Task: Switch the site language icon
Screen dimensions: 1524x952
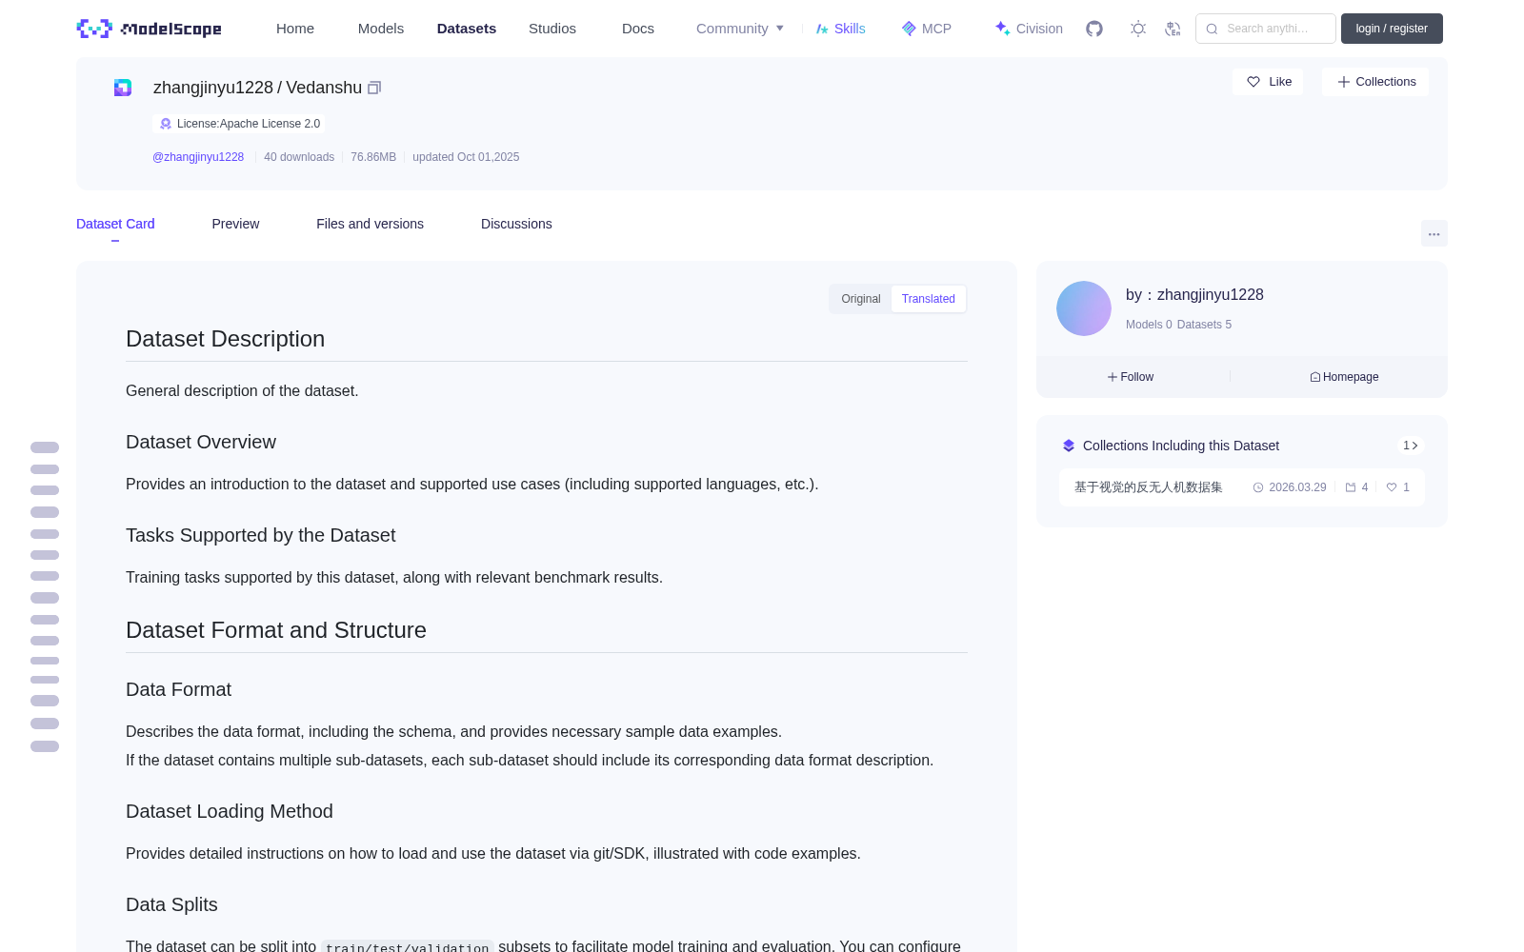Action: (1173, 29)
